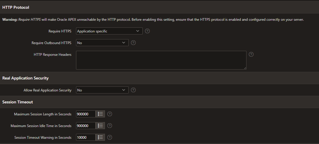The image size is (319, 144).
Task: Focus the Maximum Session Length field
Action: [x=86, y=114]
